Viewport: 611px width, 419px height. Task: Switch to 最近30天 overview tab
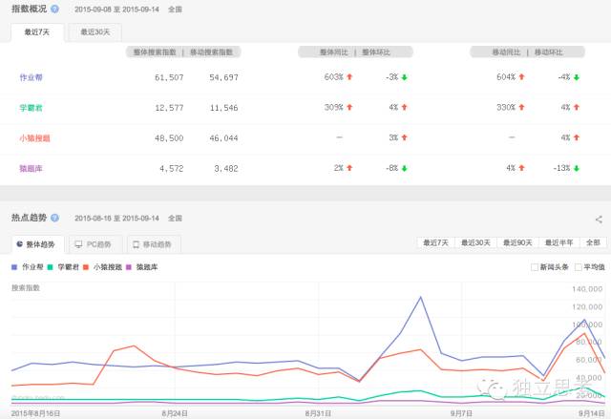95,31
